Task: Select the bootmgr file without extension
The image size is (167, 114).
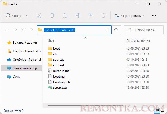Action: pos(57,76)
